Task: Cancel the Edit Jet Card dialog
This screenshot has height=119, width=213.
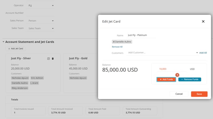Action: coord(179,94)
